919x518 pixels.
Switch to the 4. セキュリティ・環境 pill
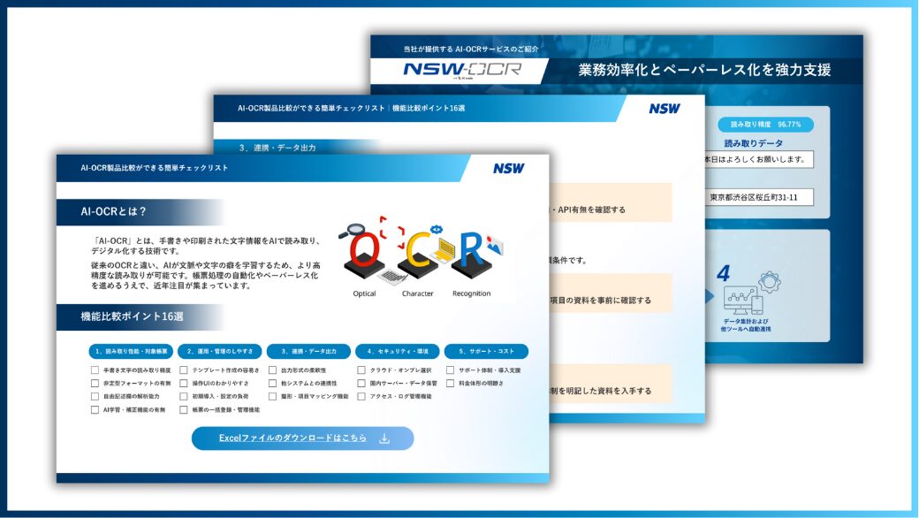tap(398, 352)
